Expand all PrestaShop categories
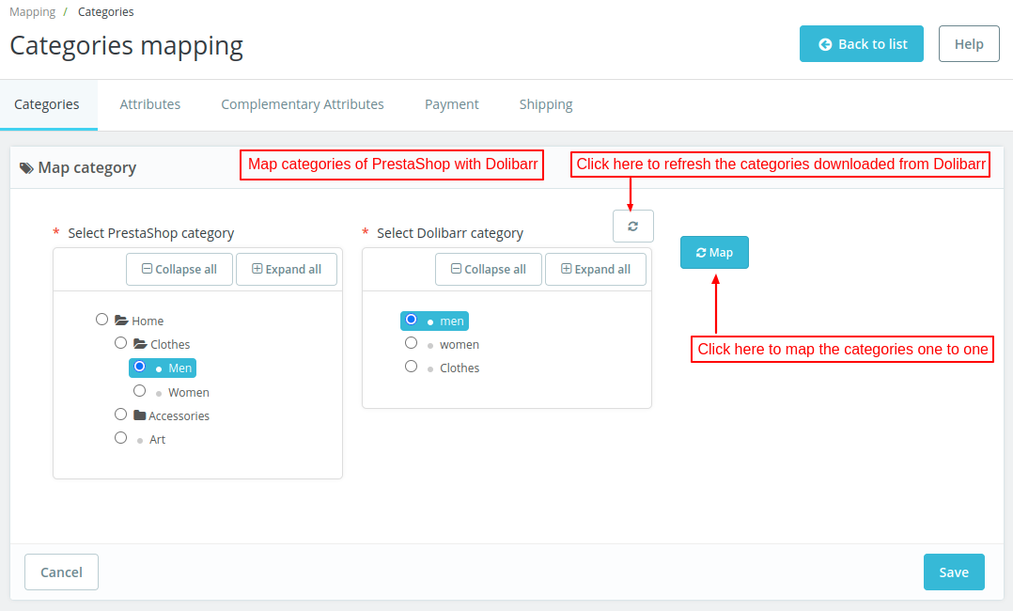 pos(287,270)
